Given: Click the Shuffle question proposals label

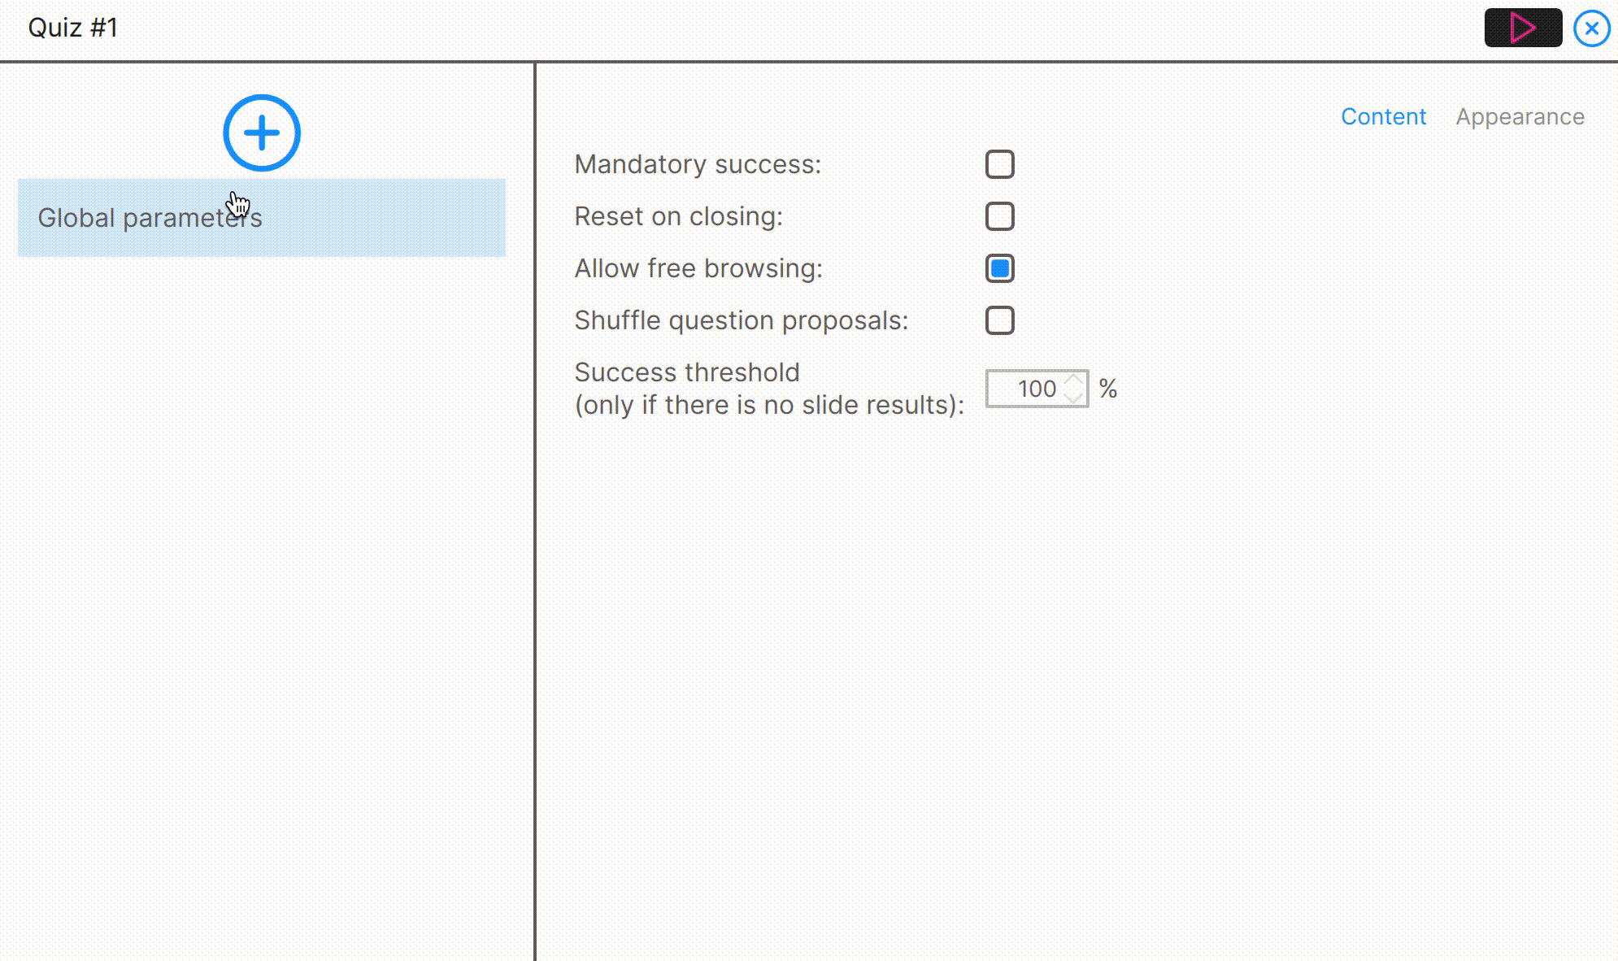Looking at the screenshot, I should tap(741, 320).
